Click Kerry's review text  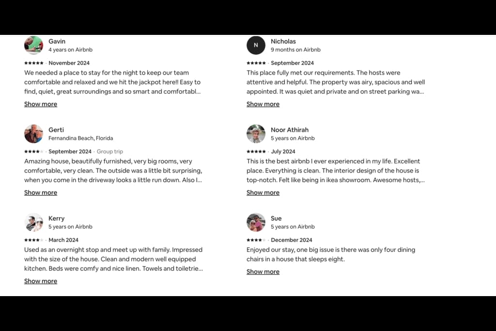coord(113,259)
